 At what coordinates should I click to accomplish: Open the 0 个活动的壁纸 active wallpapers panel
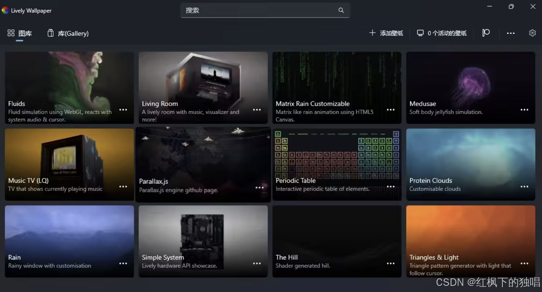pyautogui.click(x=442, y=33)
